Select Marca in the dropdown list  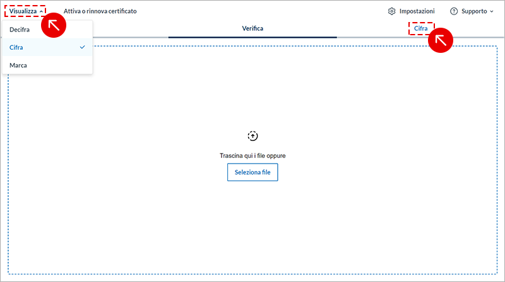[x=18, y=65]
